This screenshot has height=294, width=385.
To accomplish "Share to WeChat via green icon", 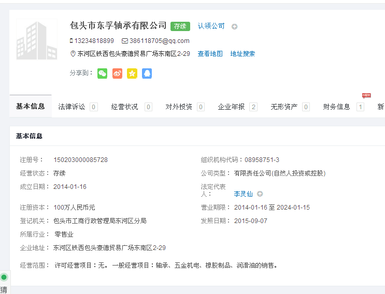I will click(103, 73).
